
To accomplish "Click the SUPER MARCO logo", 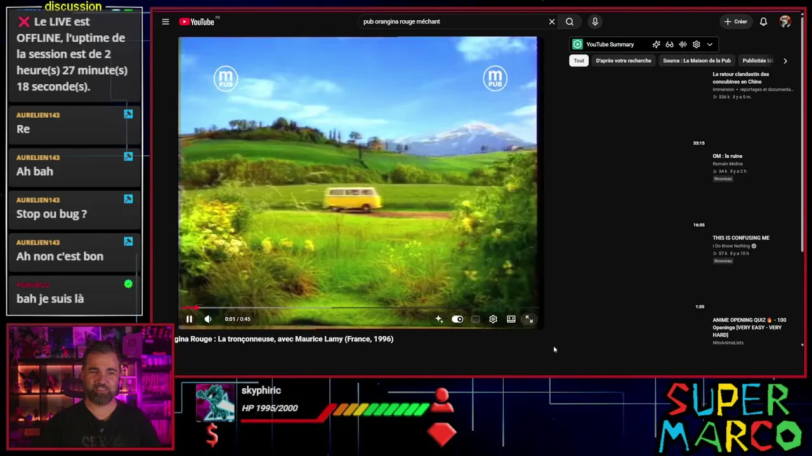I will (x=731, y=418).
